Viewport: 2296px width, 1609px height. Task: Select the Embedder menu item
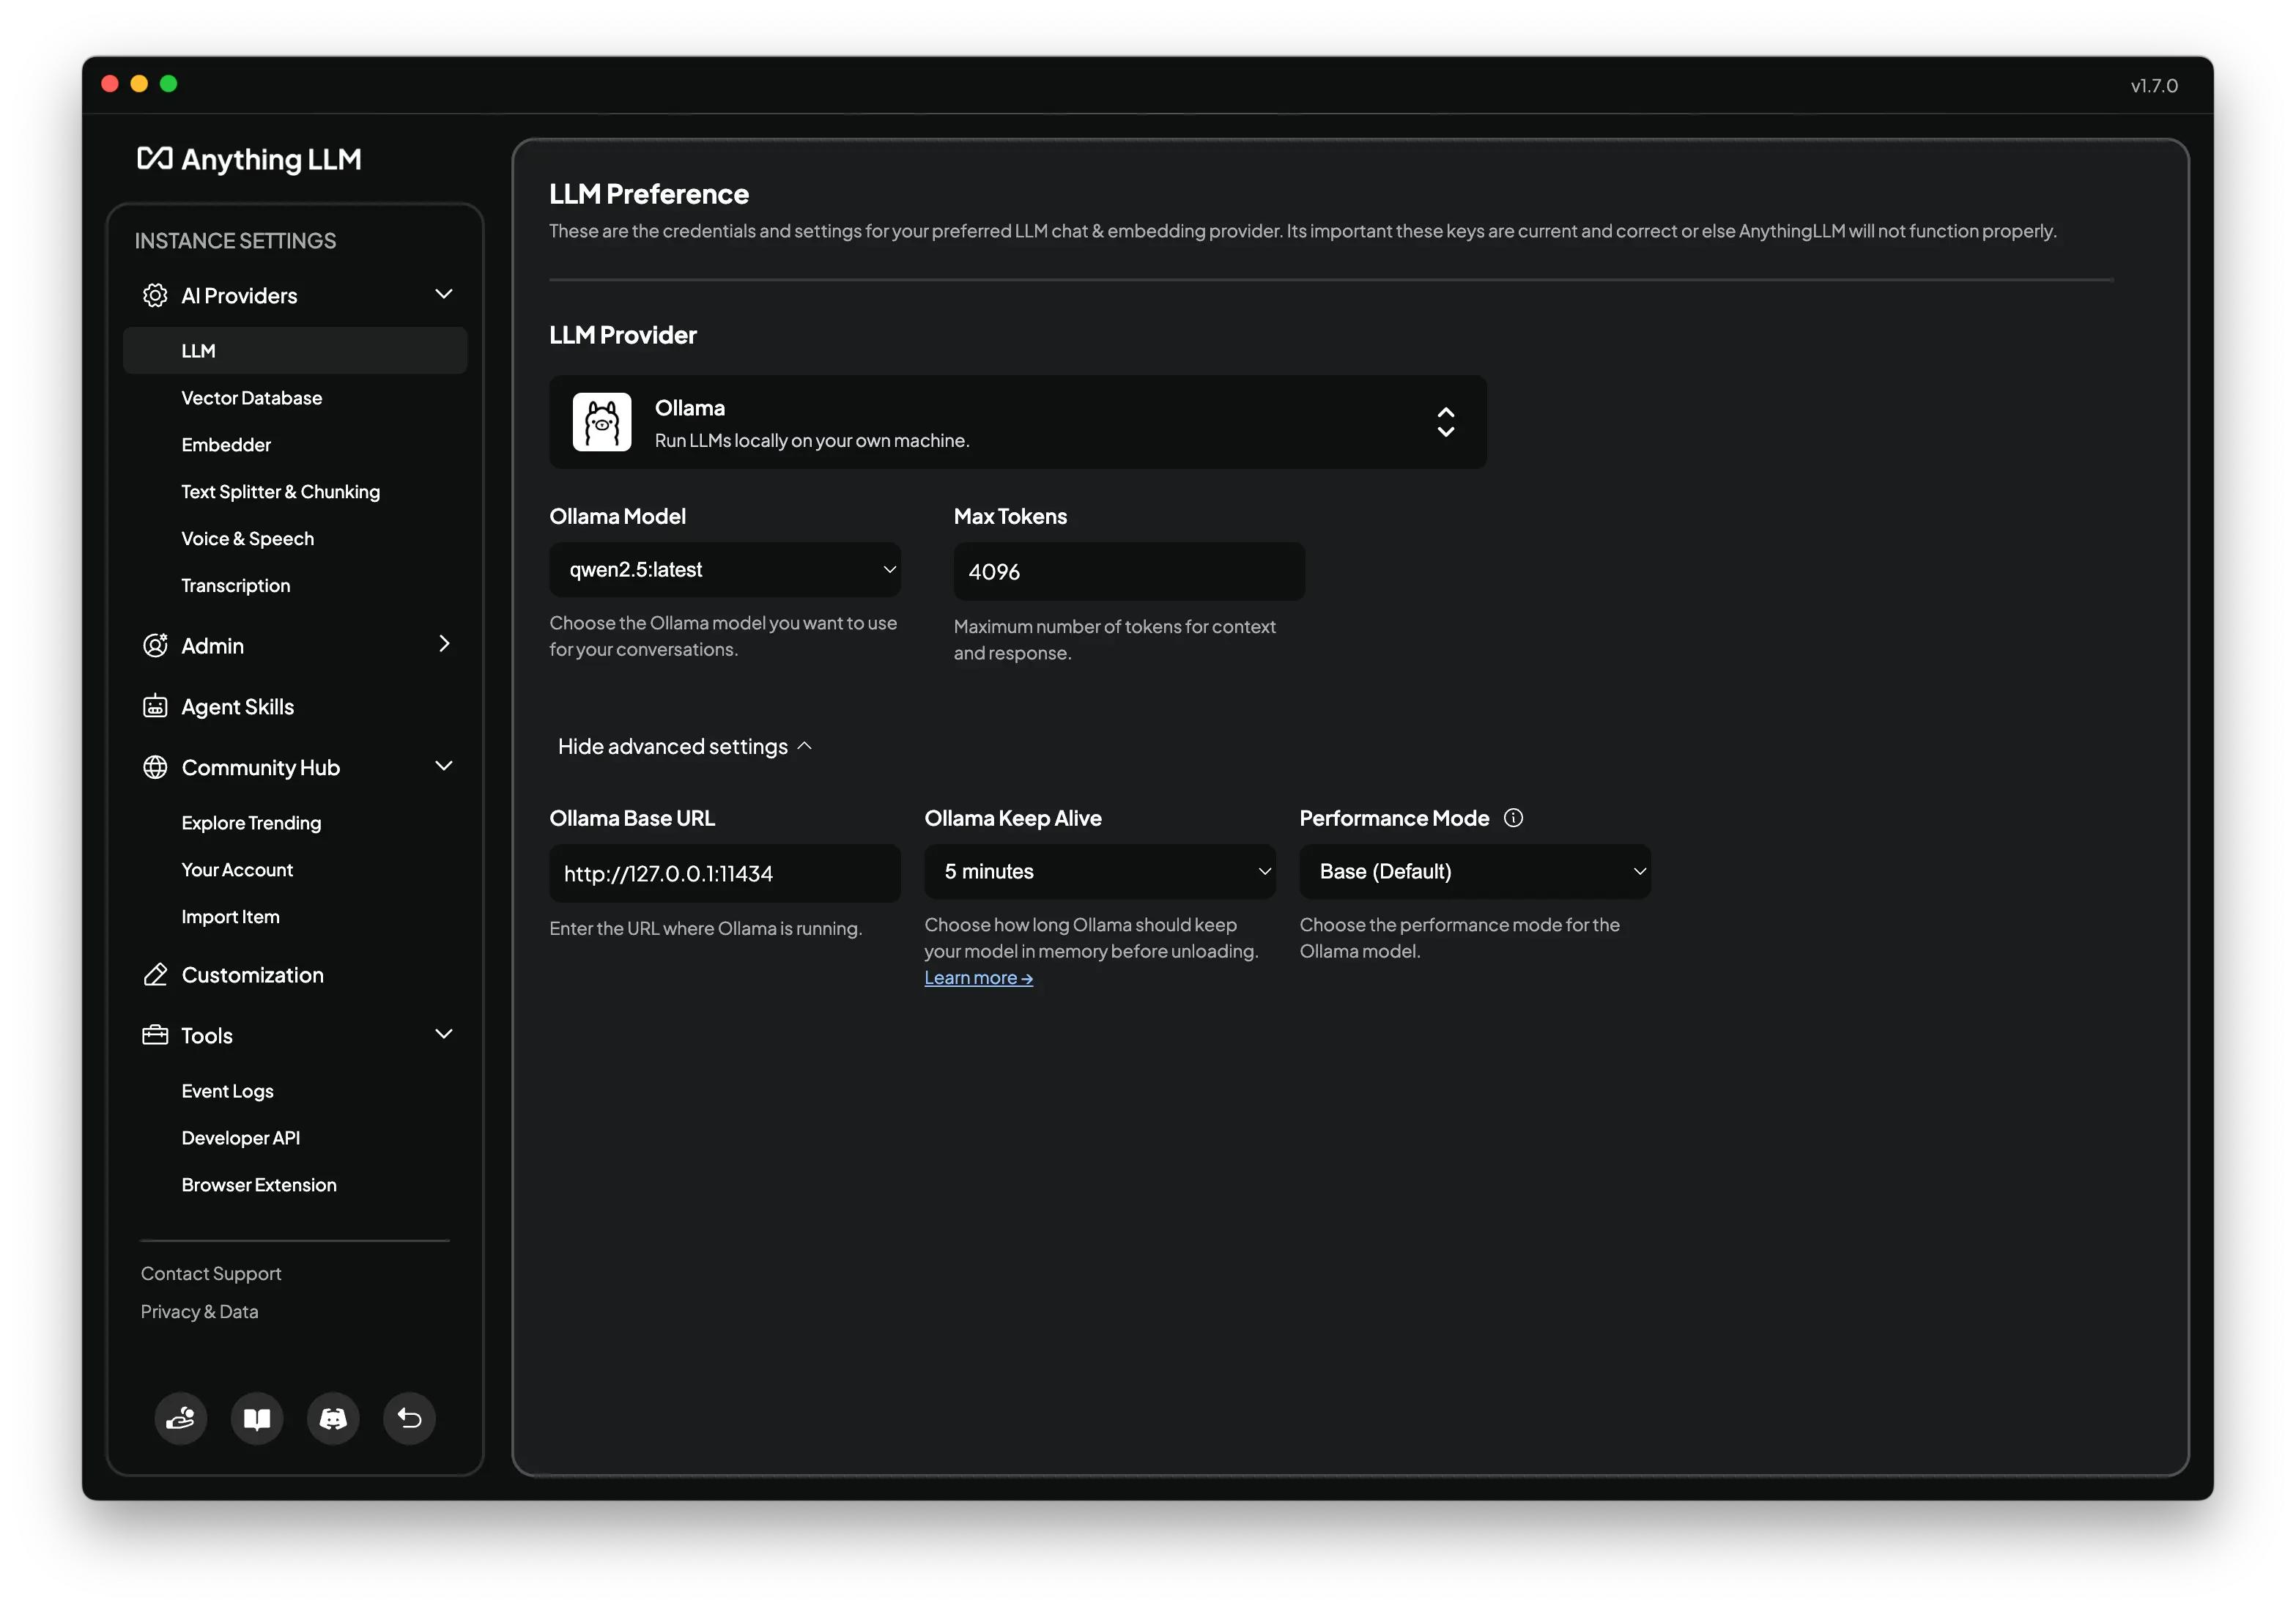click(x=226, y=445)
